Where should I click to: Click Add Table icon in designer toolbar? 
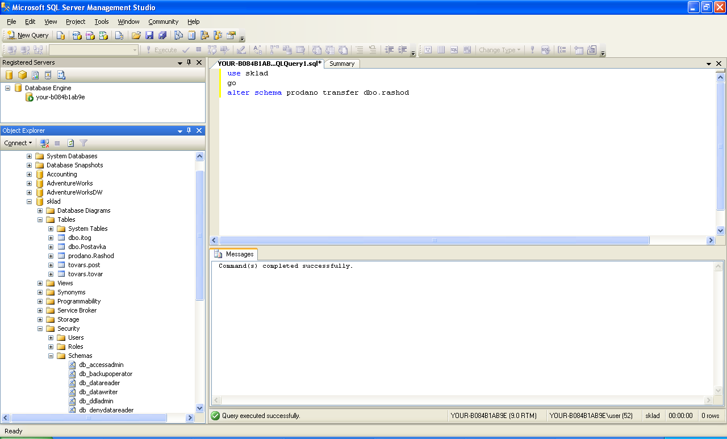(x=579, y=50)
